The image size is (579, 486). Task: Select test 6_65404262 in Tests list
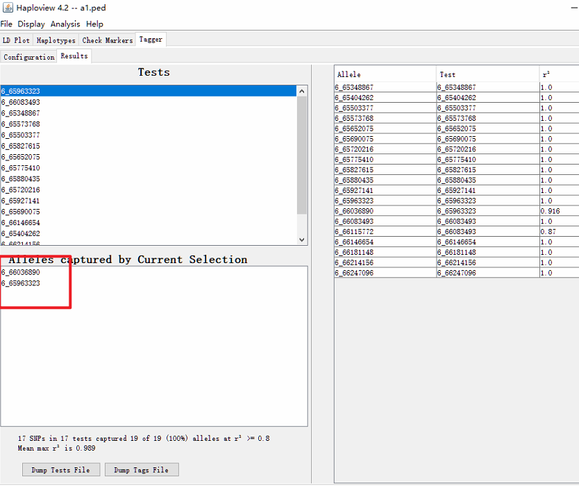coord(149,233)
